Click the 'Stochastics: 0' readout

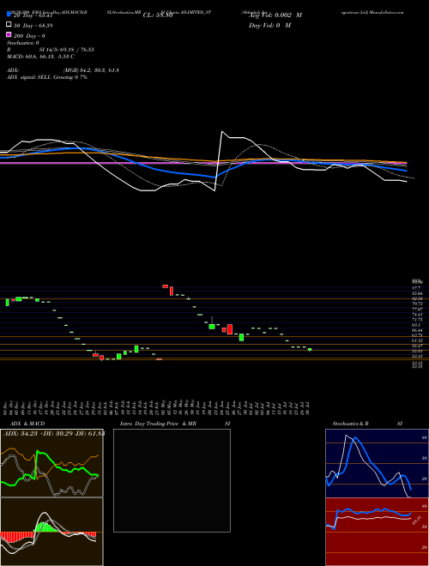click(x=22, y=43)
